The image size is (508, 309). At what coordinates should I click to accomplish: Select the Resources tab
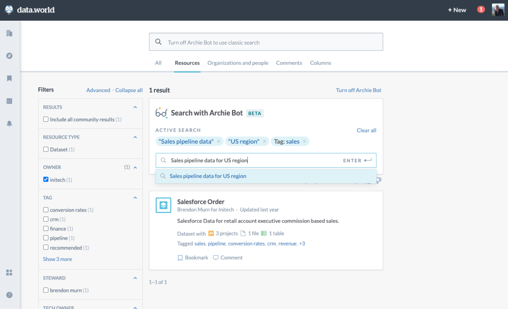[187, 63]
